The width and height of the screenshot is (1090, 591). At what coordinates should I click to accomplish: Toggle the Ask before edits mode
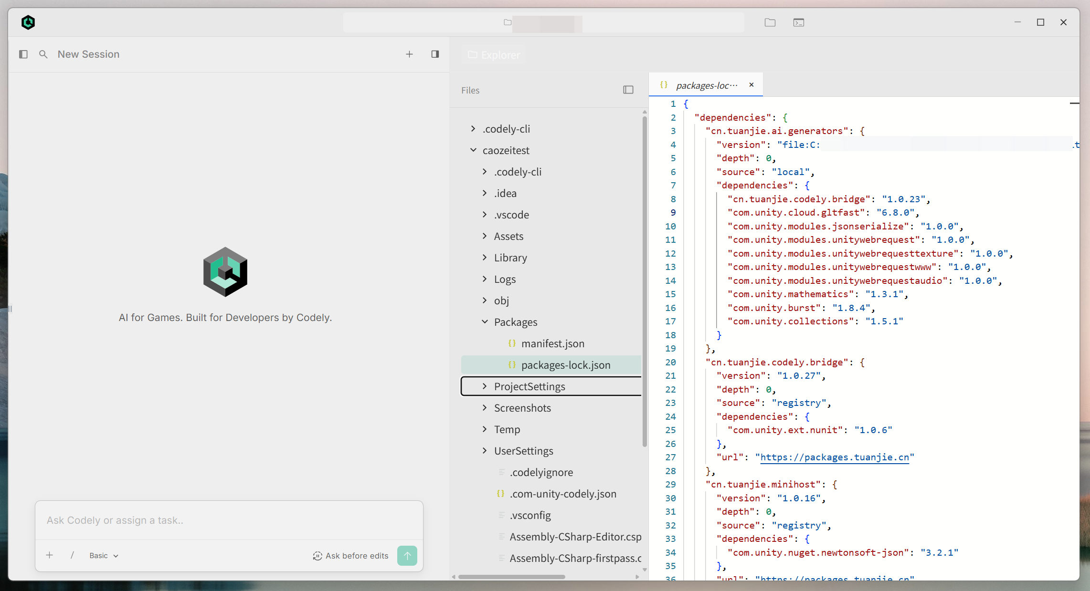click(x=350, y=556)
